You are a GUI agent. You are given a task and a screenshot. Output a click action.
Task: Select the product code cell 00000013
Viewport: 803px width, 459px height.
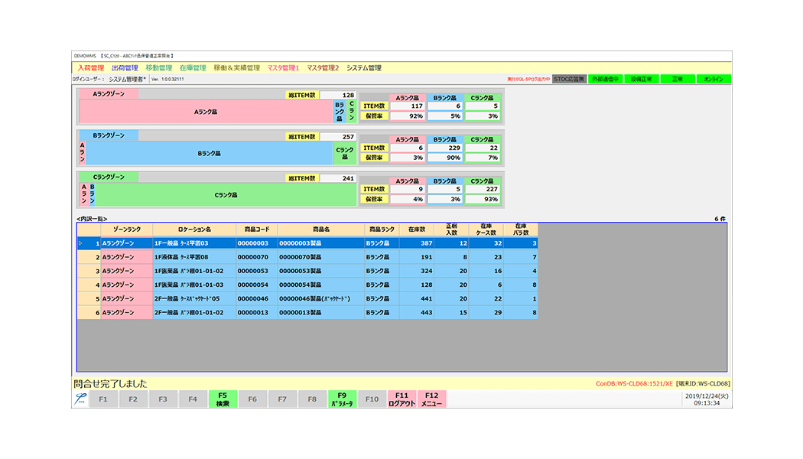pyautogui.click(x=257, y=312)
